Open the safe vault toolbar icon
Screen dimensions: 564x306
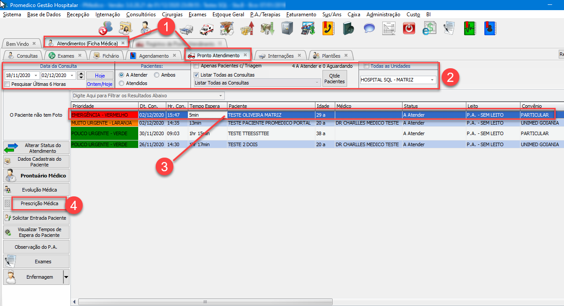click(287, 29)
